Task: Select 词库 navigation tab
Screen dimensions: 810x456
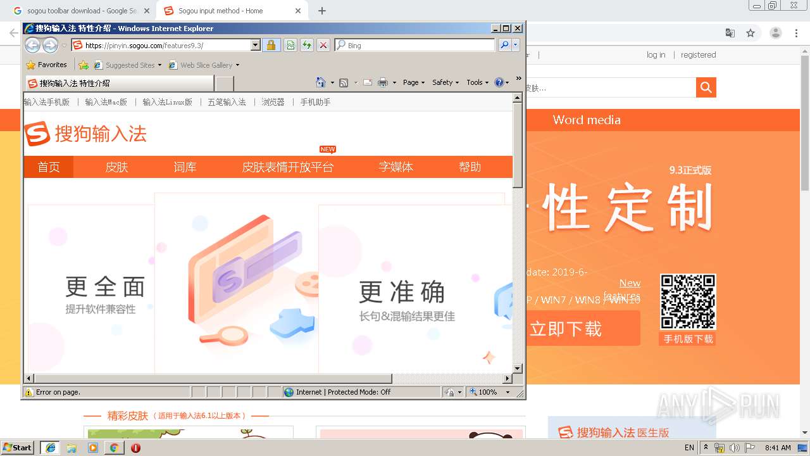Action: [185, 167]
